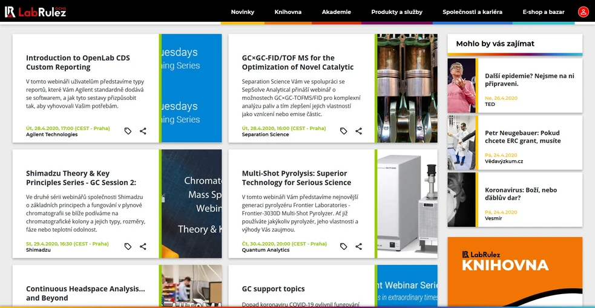Click the tag icon on Shimadzu Theory card

tap(128, 246)
